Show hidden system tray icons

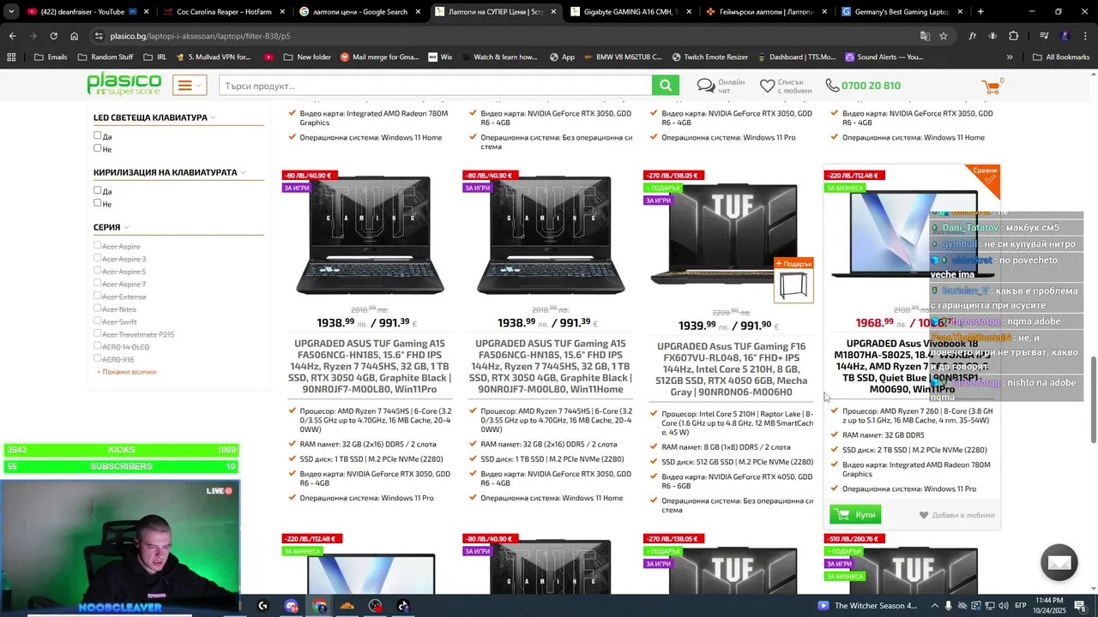(936, 606)
